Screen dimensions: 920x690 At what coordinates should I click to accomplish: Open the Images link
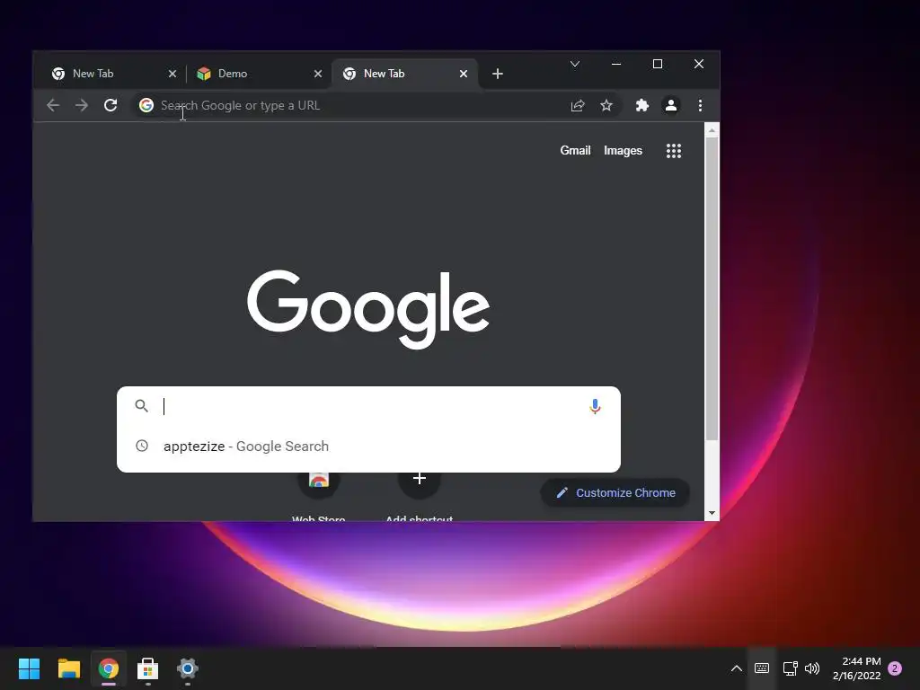tap(623, 150)
